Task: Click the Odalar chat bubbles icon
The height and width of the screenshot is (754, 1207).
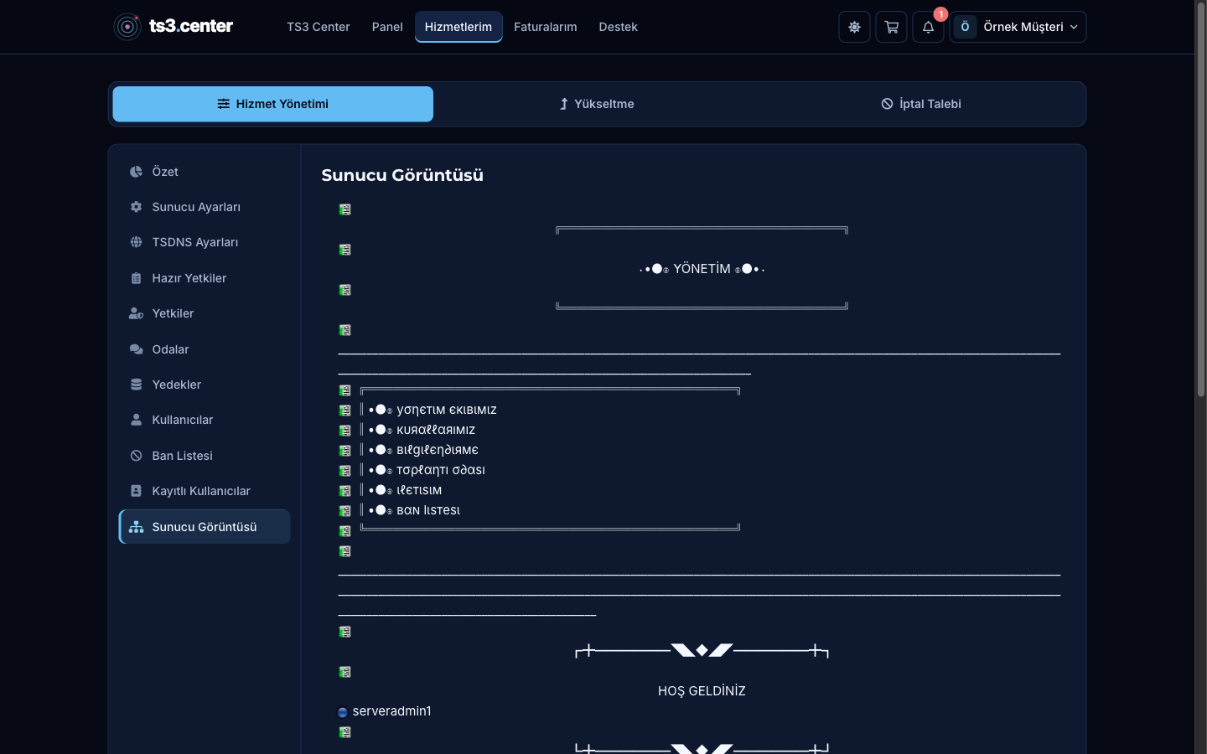Action: pos(136,349)
